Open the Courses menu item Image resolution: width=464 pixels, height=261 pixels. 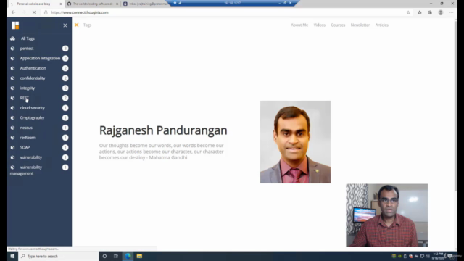[338, 25]
